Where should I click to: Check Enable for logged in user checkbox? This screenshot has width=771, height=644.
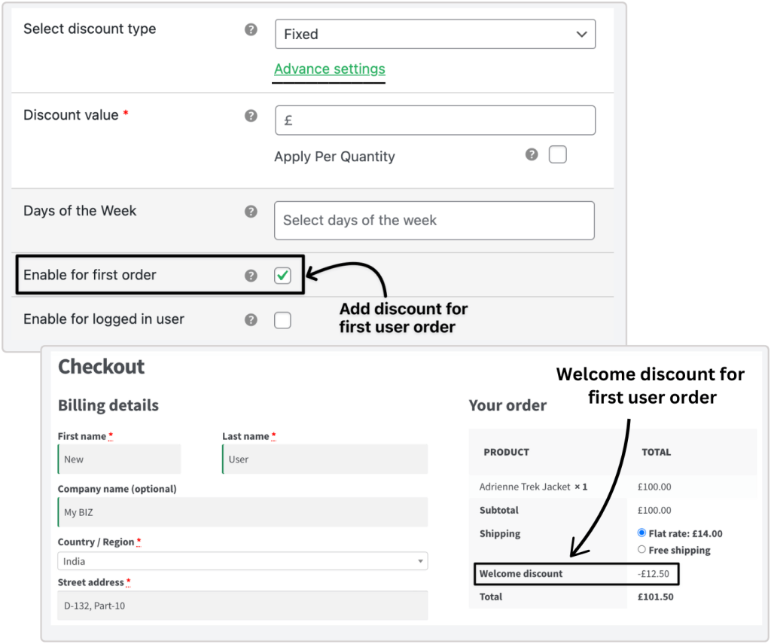(283, 320)
